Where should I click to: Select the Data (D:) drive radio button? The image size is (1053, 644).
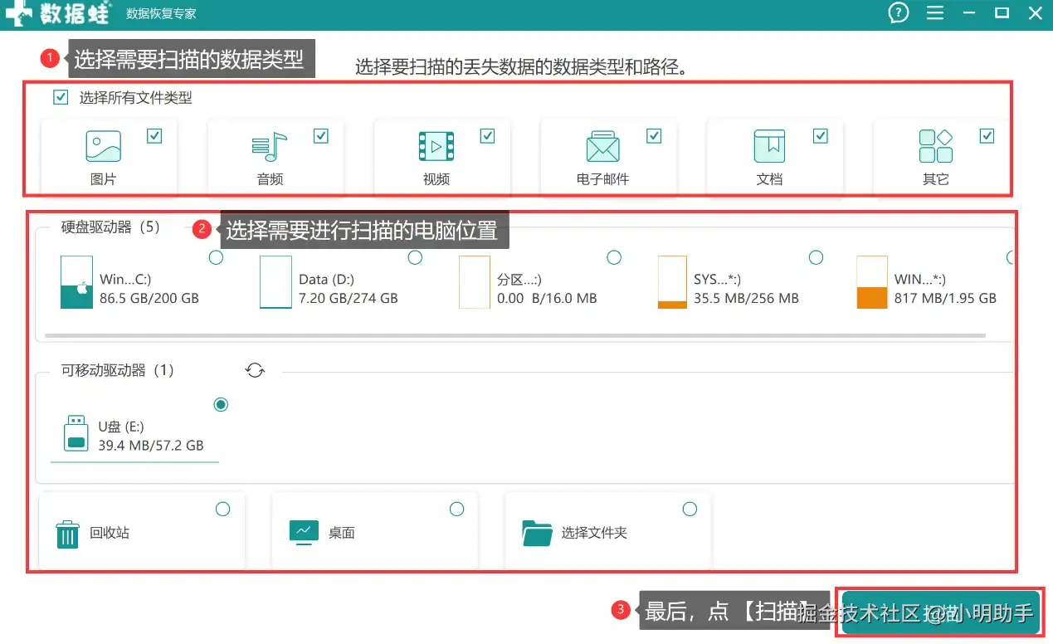[x=415, y=258]
